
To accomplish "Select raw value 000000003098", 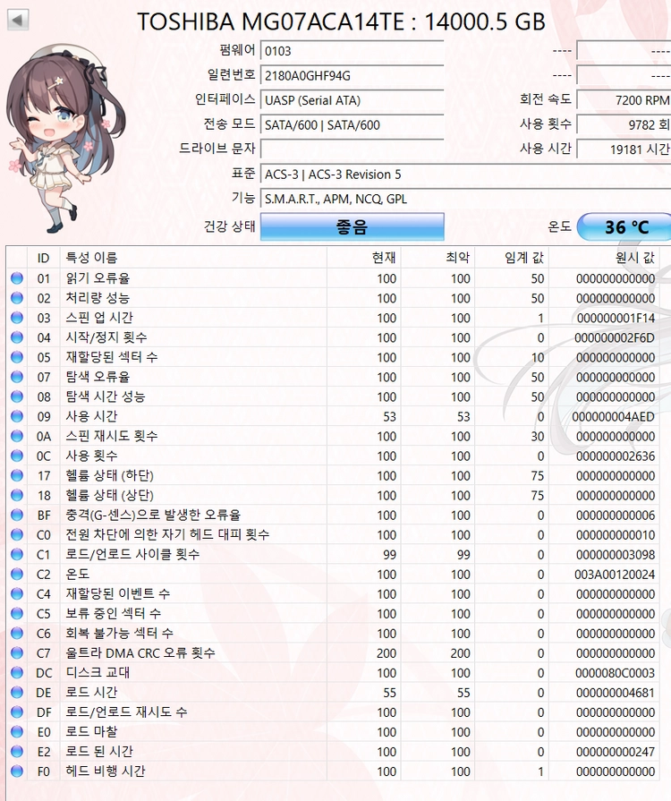I will 616,555.
